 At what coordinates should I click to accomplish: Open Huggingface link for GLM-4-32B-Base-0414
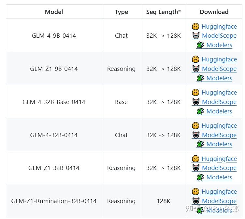tap(219, 93)
